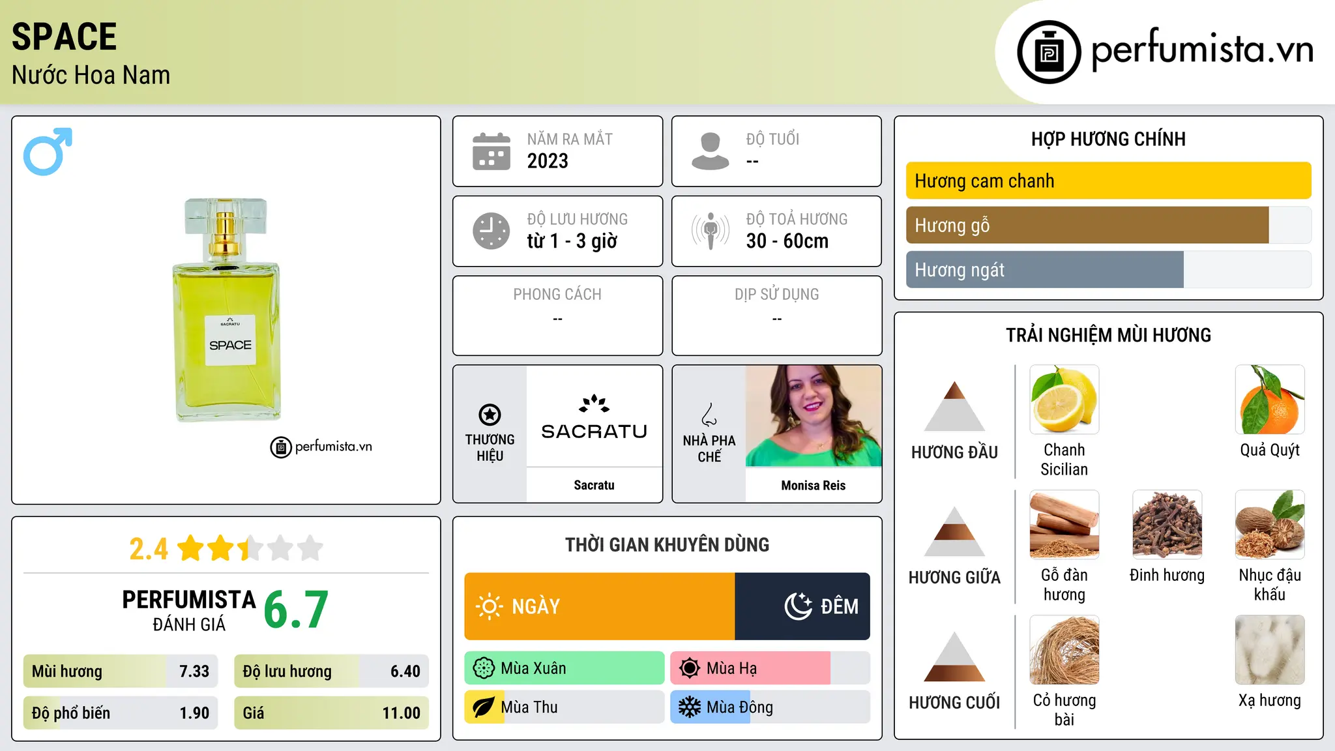This screenshot has height=751, width=1335.
Task: Click the sillage icon beside Độ toả hương
Action: (x=711, y=231)
